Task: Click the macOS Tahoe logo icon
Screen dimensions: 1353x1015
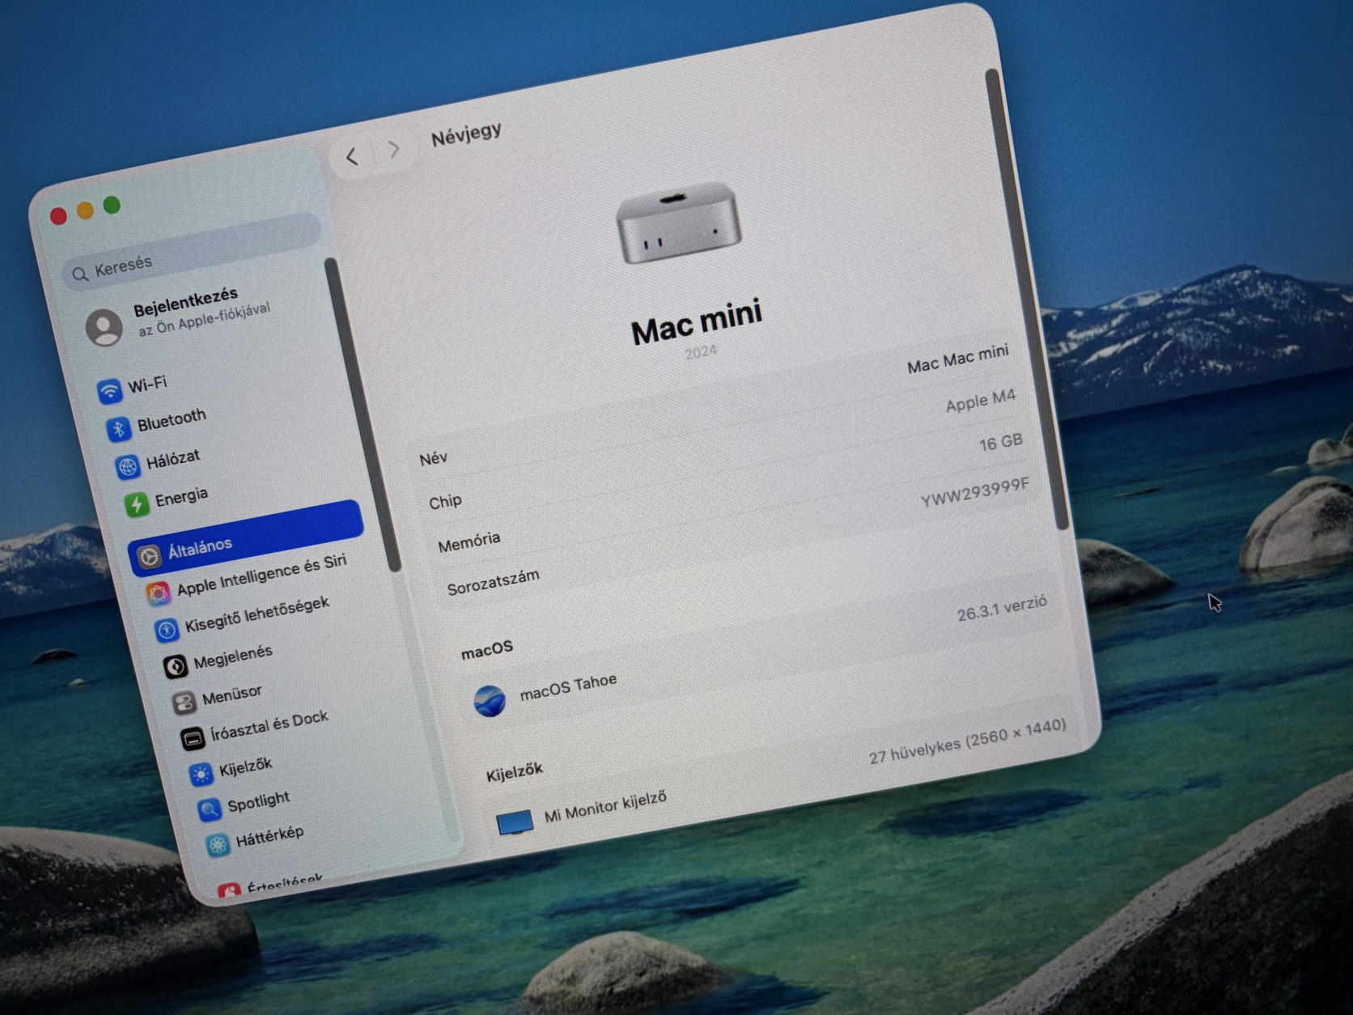Action: 490,701
